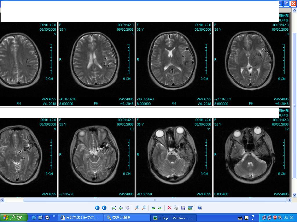Click the first network connection tray icon
297x222 pixels.
coord(264,218)
